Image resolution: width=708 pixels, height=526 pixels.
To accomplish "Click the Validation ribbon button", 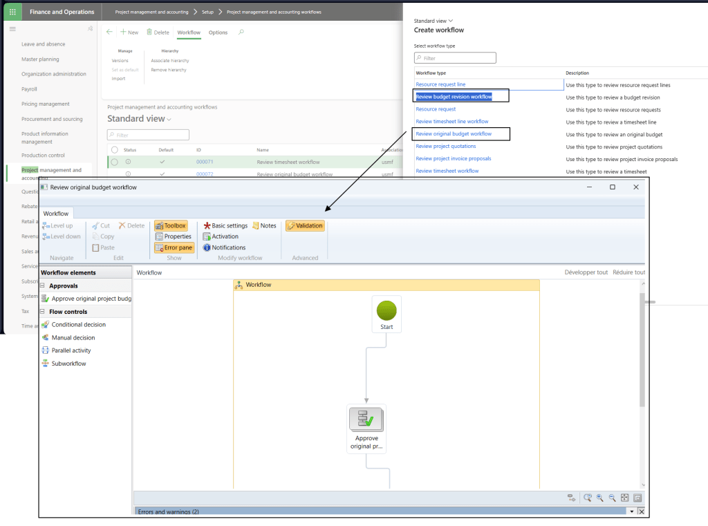I will (x=305, y=225).
